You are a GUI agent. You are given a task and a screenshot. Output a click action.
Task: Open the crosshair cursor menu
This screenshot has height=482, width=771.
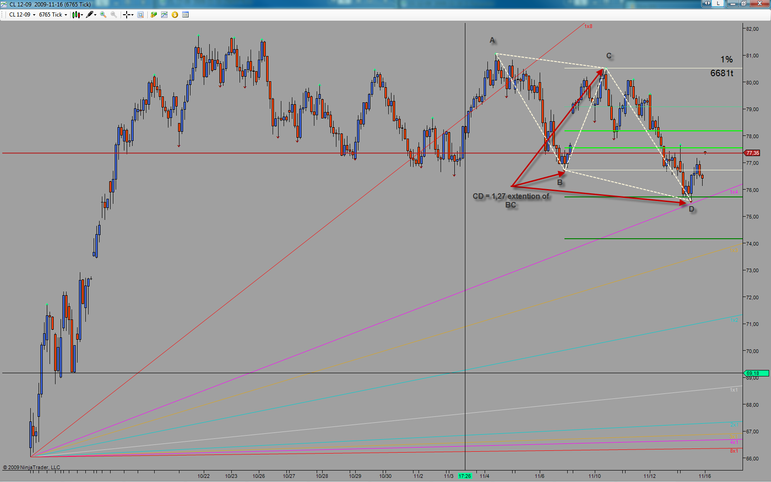point(128,15)
